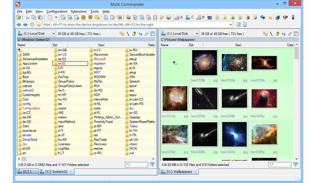
Task: Select the heic0305a nebula thumbnail
Action: (x=264, y=135)
